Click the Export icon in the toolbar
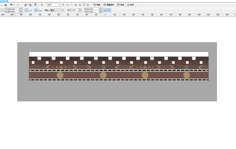 (30, 5)
